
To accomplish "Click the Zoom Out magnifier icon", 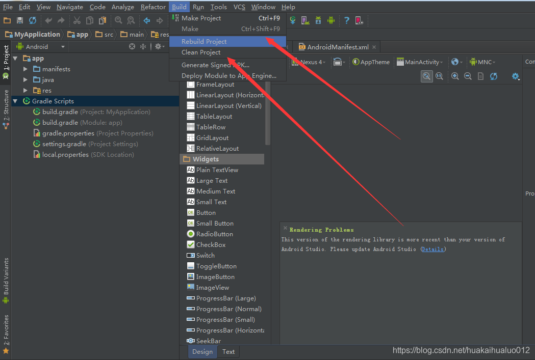I will [x=468, y=76].
